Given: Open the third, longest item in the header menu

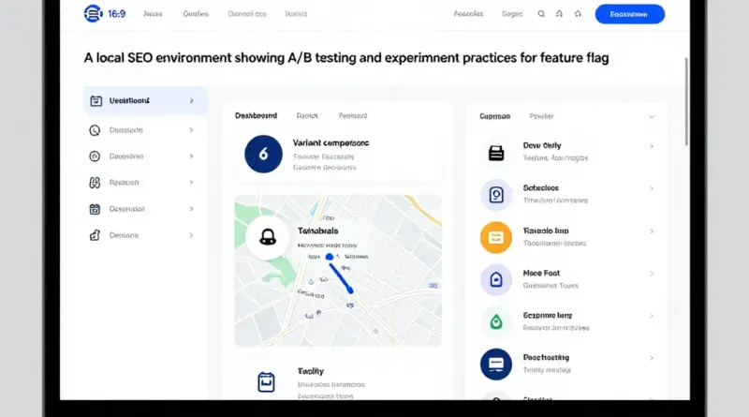Looking at the screenshot, I should click(247, 14).
